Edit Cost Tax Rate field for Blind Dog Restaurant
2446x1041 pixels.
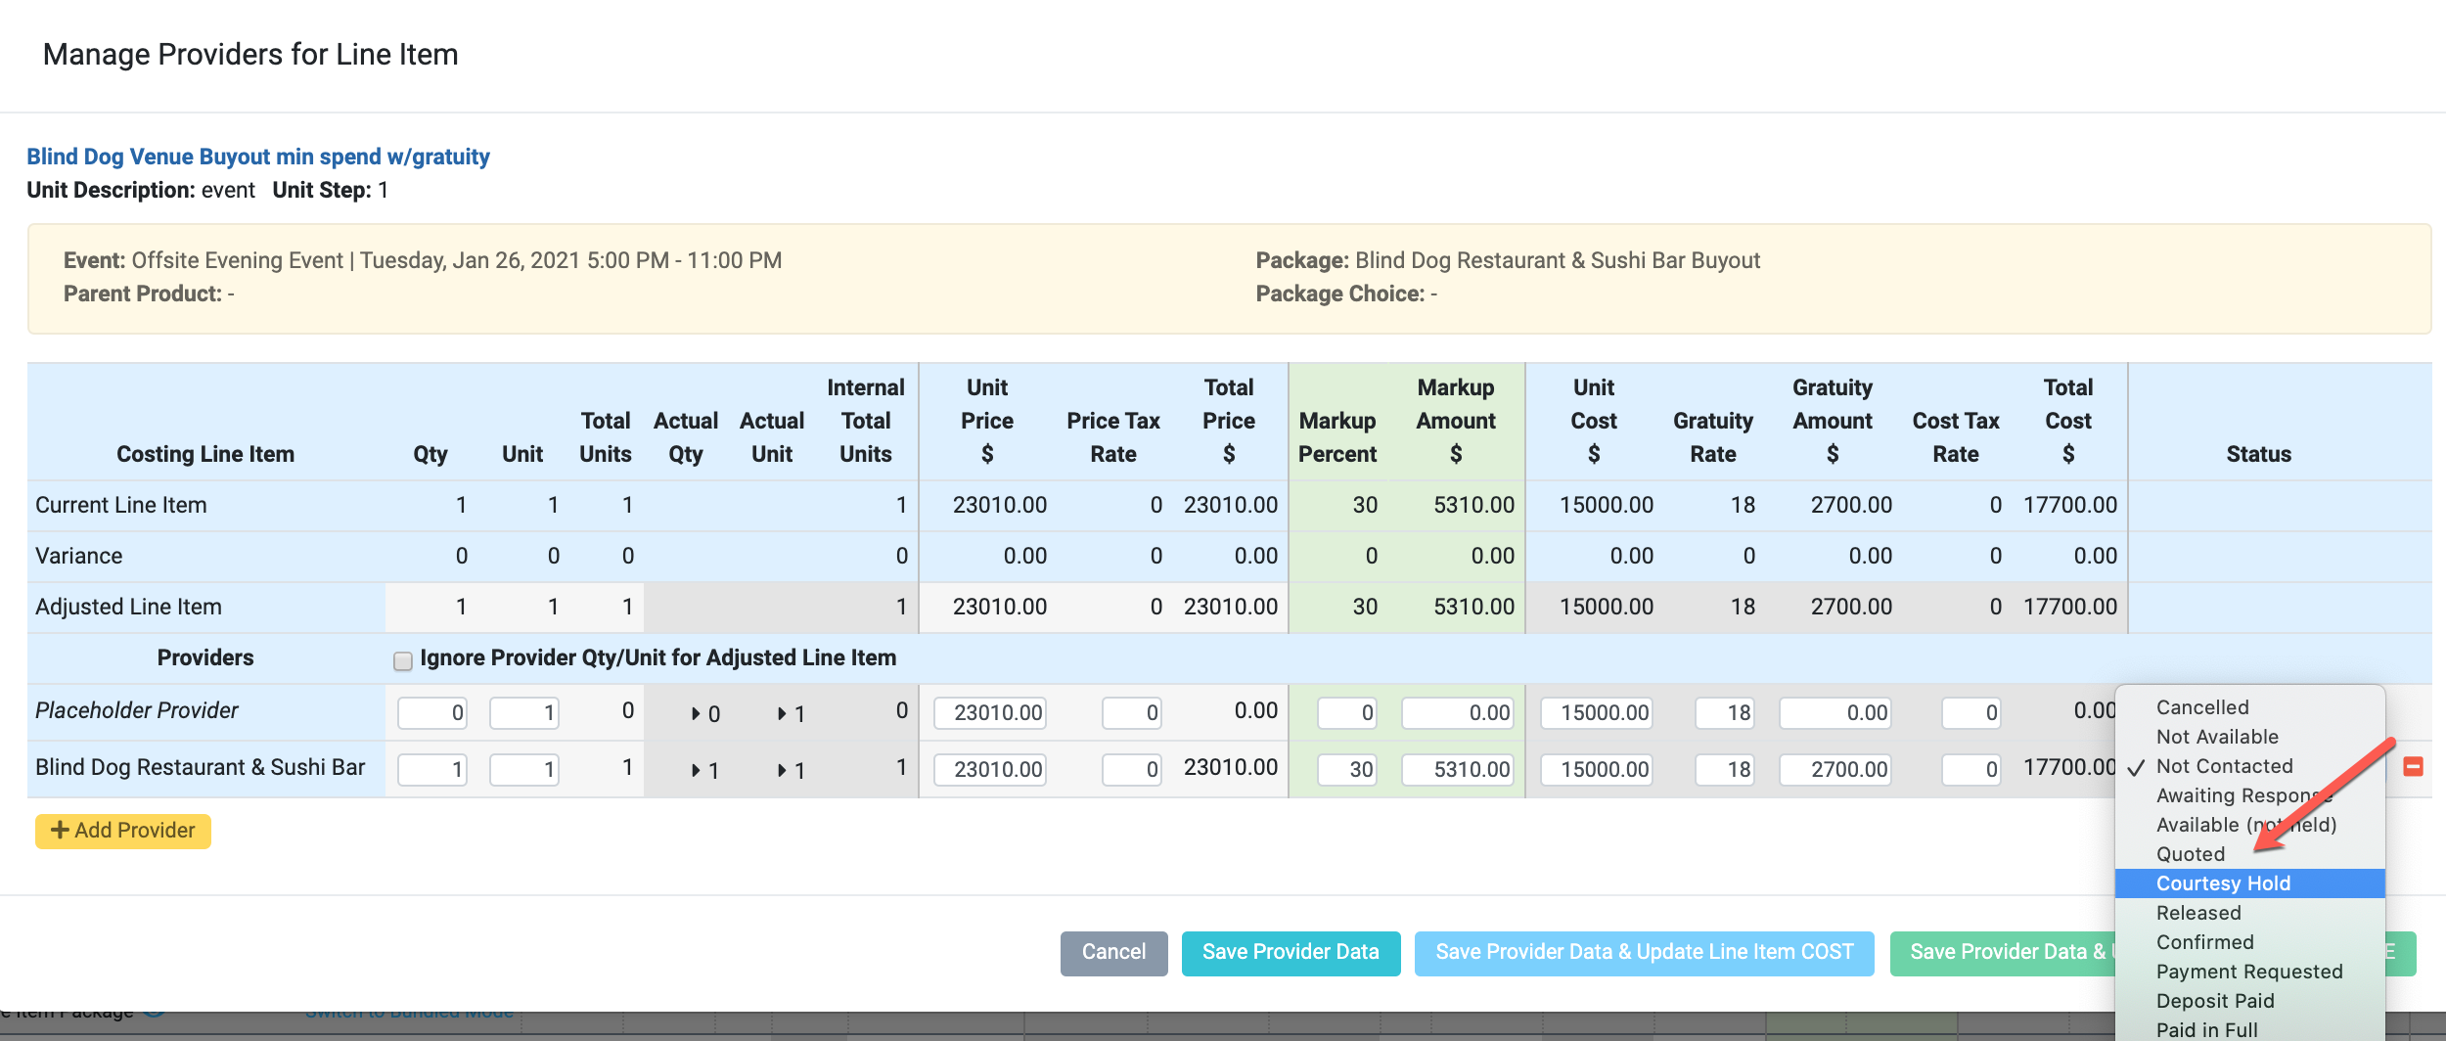1970,769
